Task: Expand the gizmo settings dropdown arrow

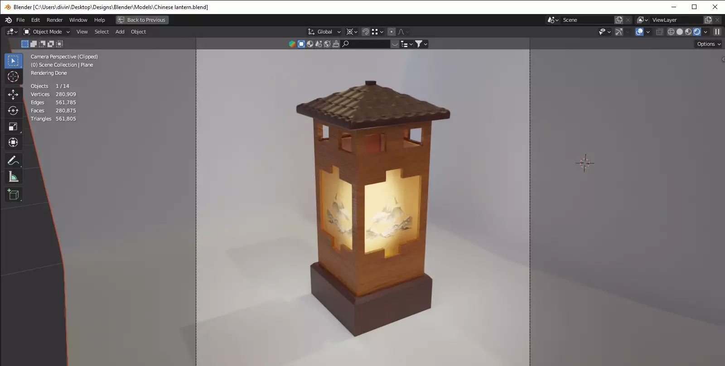Action: tap(628, 32)
